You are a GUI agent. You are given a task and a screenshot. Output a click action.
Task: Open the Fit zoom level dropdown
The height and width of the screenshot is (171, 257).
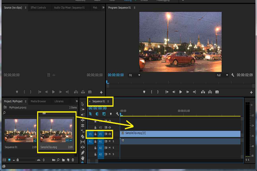point(135,75)
